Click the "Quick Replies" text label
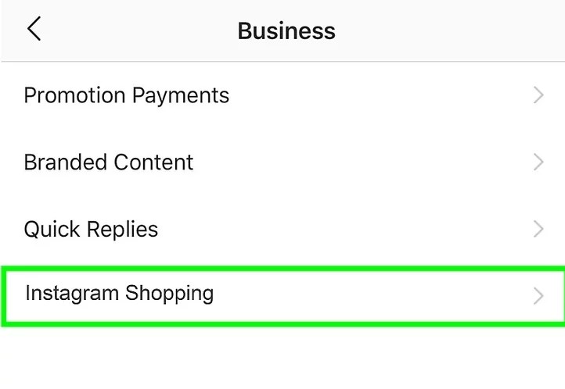 [91, 229]
